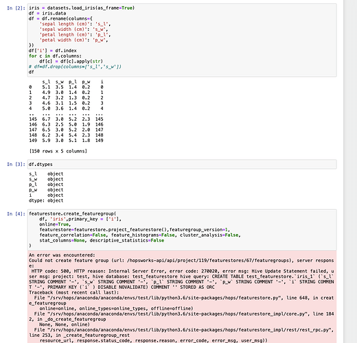This screenshot has height=343, width=357.
Task: Click the load_iris code line in cell 2
Action: pyautogui.click(x=82, y=8)
